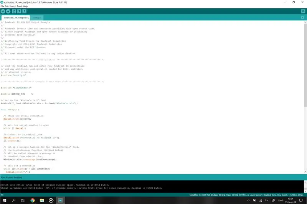This screenshot has width=307, height=204.
Task: Click the "Global variables use" console line
Action: click(81, 188)
